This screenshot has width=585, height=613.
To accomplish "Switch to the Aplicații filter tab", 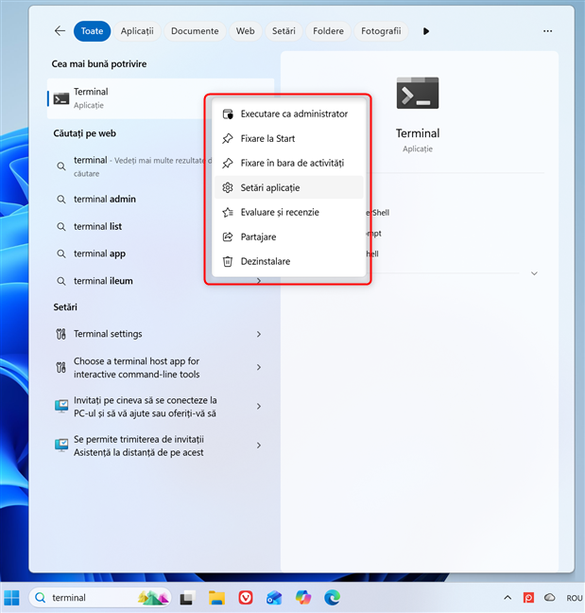I will [x=137, y=31].
